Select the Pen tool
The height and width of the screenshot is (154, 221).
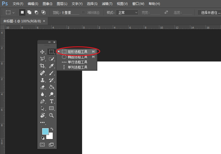pyautogui.click(x=42, y=101)
